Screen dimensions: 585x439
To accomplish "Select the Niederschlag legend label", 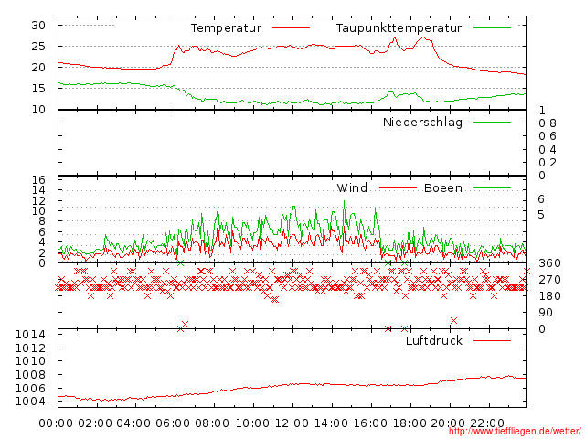I will point(422,123).
